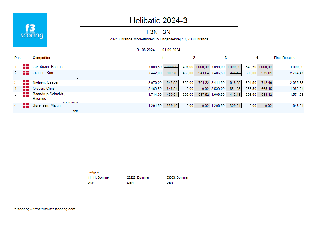Click the final result 3.000,00
The image size is (317, 225).
click(296, 67)
